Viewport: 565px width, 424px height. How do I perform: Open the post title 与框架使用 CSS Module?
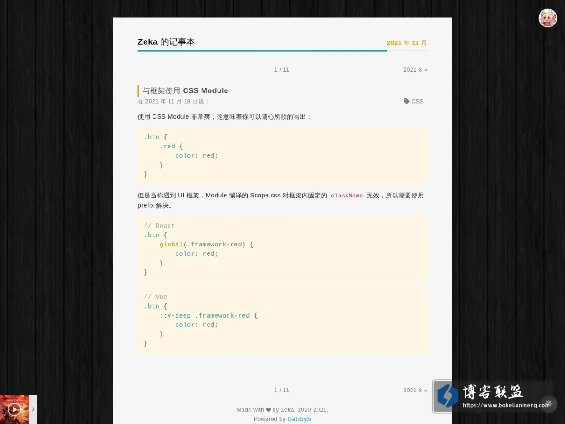185,90
